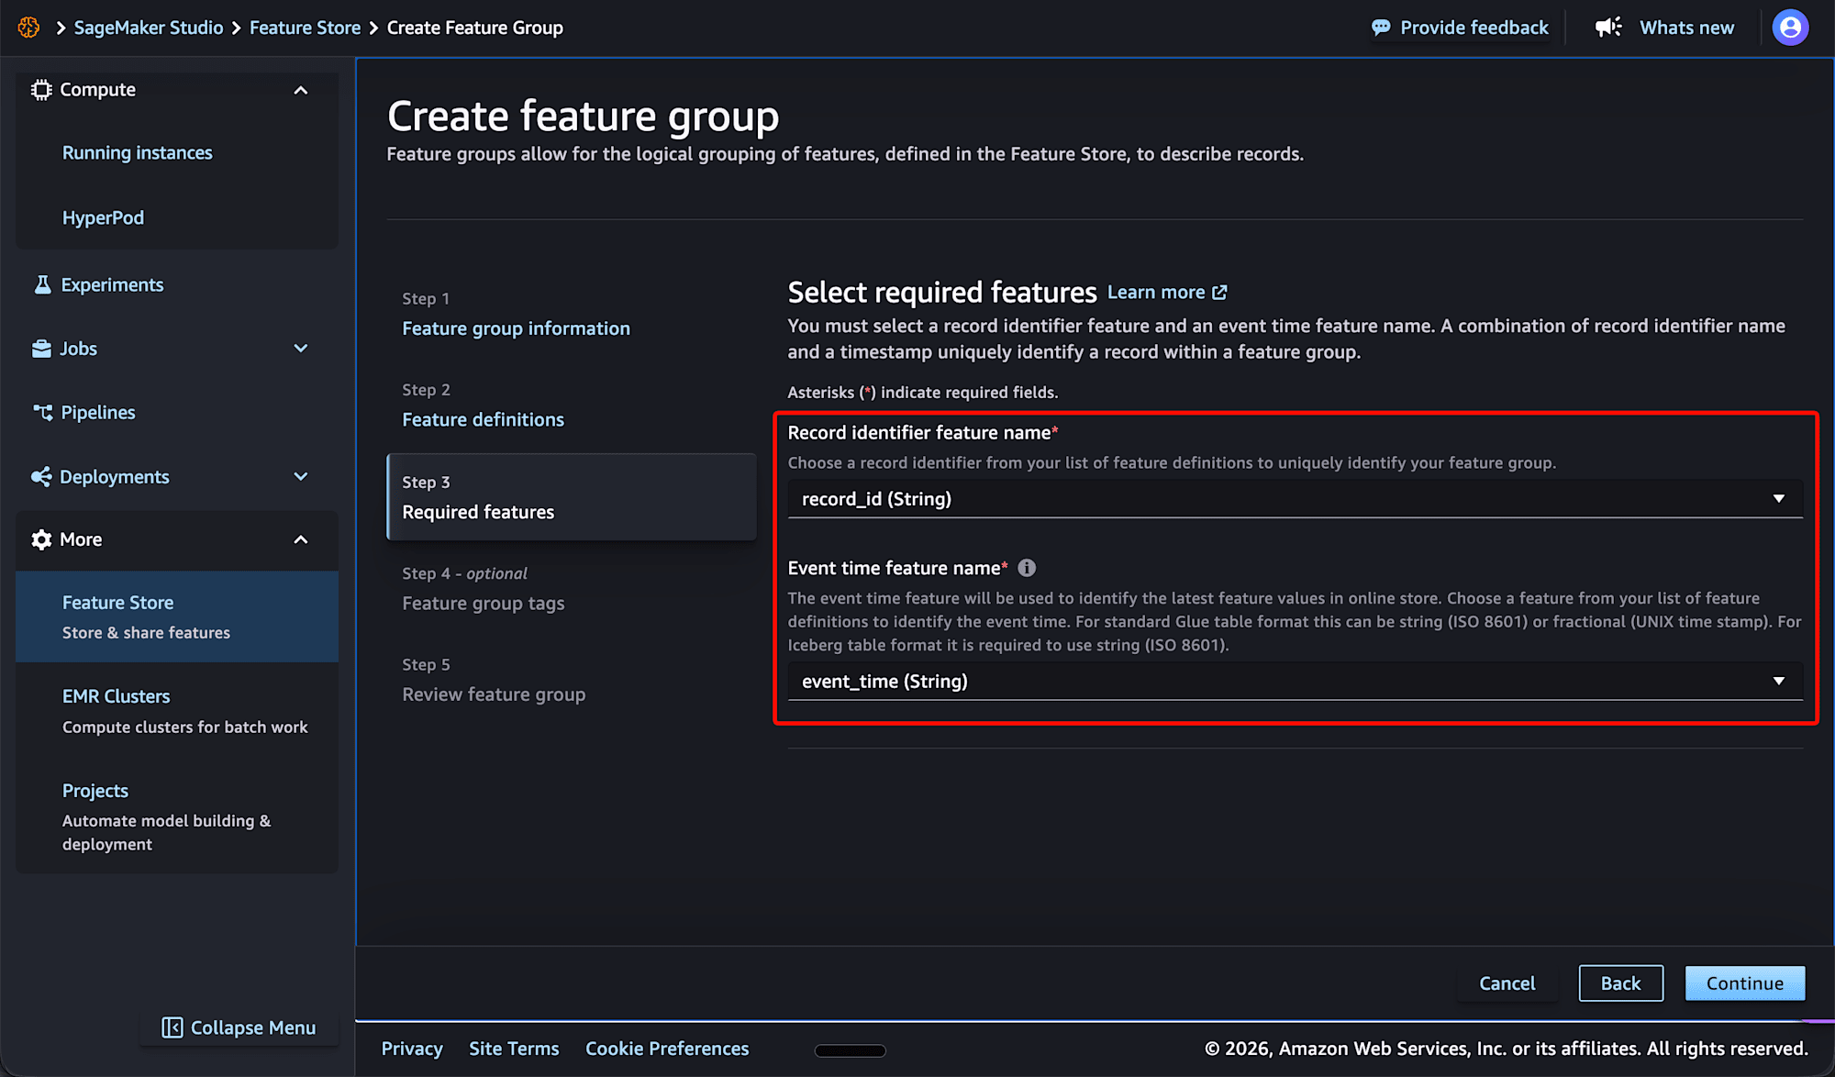Expand the Jobs section chevron

point(300,349)
